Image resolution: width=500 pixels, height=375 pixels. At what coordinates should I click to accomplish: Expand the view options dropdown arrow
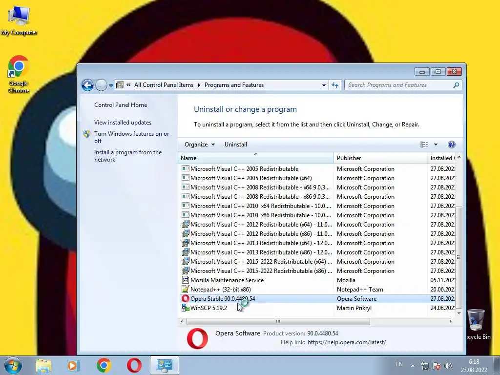point(436,145)
